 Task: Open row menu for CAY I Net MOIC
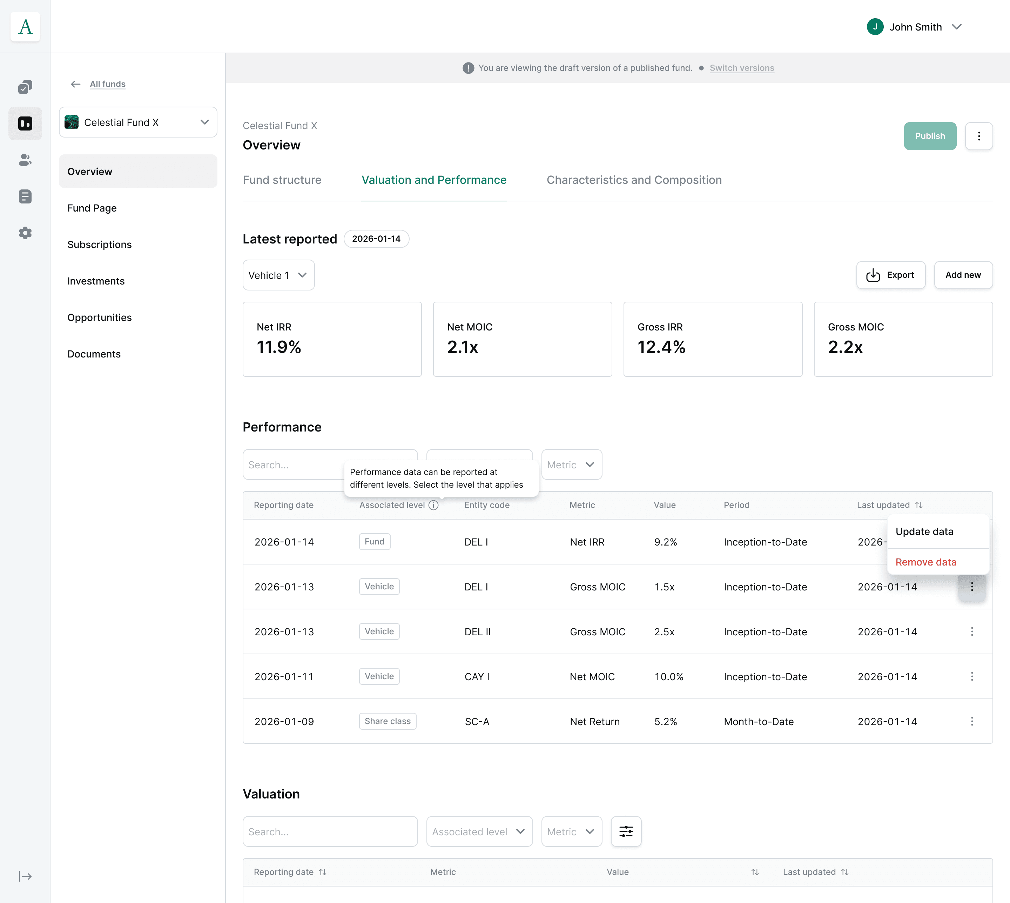point(972,676)
